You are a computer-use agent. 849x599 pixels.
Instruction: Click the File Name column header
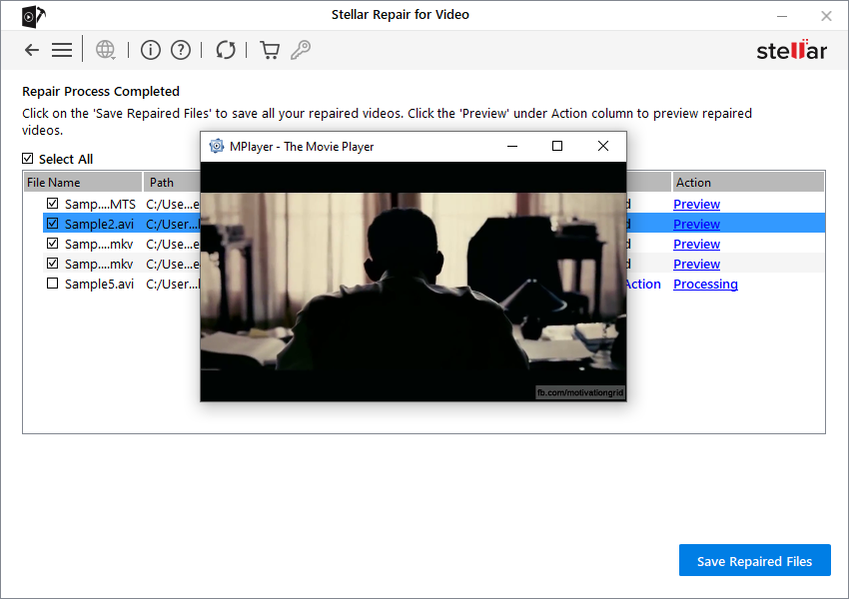pyautogui.click(x=83, y=183)
